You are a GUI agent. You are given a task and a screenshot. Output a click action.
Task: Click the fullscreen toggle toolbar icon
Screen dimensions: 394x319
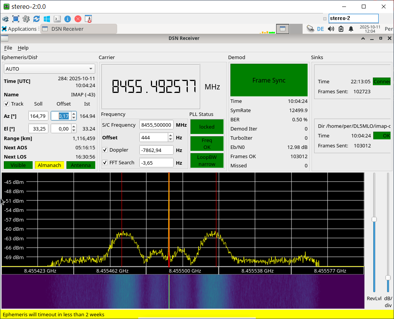pos(16,19)
